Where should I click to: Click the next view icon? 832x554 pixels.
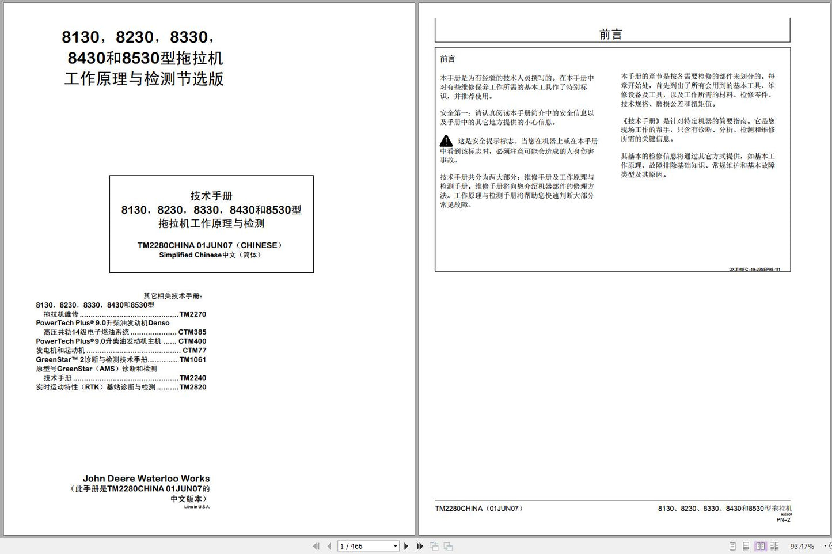[448, 546]
